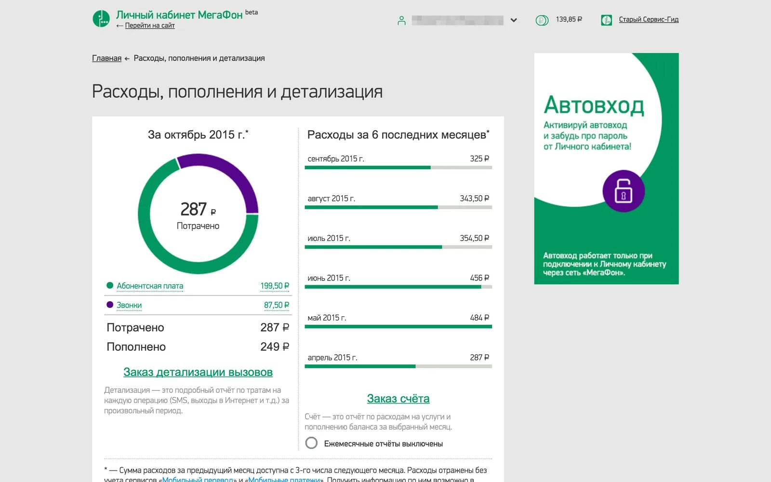The image size is (771, 482).
Task: Click the 325 ₽ September amount
Action: point(479,159)
